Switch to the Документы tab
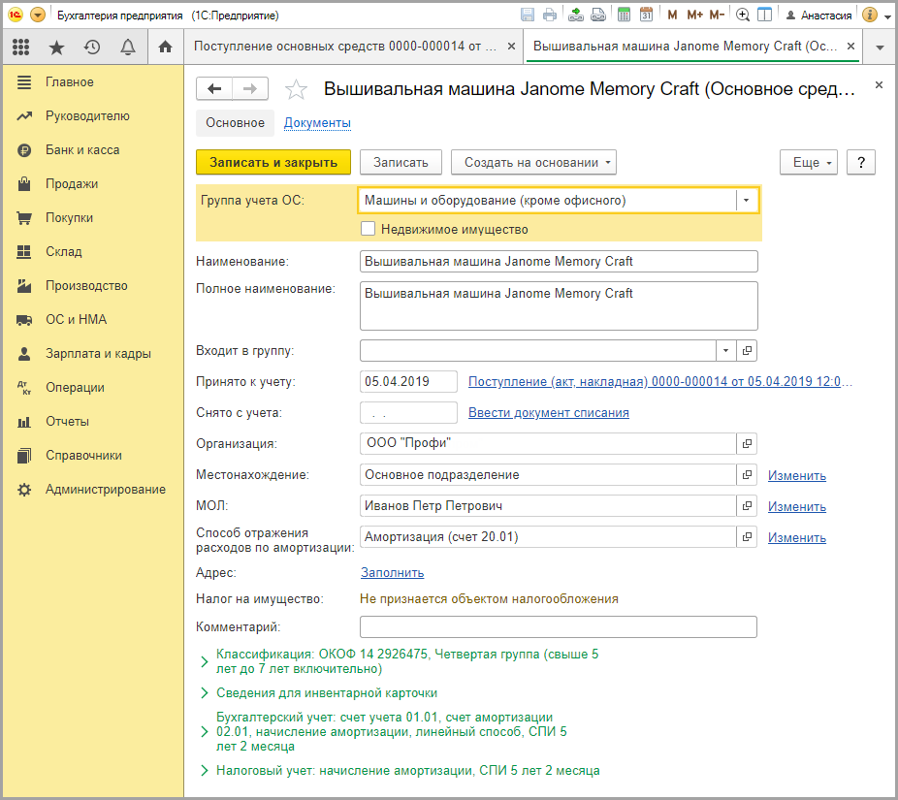This screenshot has width=898, height=800. pos(317,123)
